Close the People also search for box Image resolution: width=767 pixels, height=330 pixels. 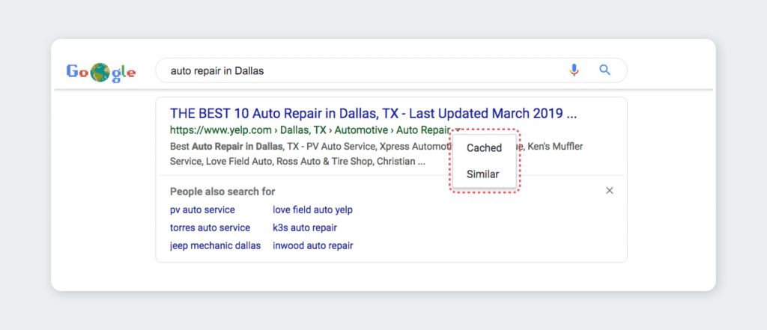pyautogui.click(x=610, y=191)
